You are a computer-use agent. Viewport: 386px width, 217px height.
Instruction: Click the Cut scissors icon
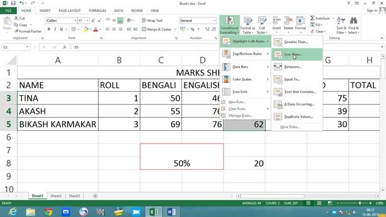coord(16,18)
